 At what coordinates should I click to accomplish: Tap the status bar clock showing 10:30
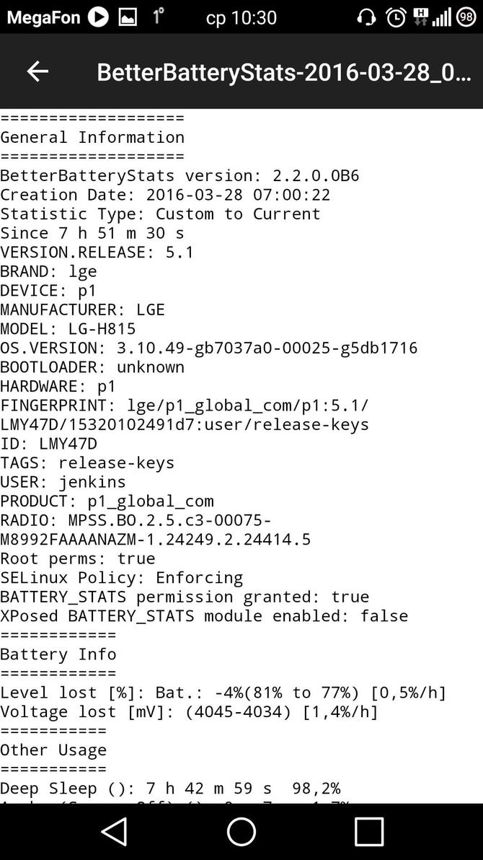pyautogui.click(x=241, y=17)
